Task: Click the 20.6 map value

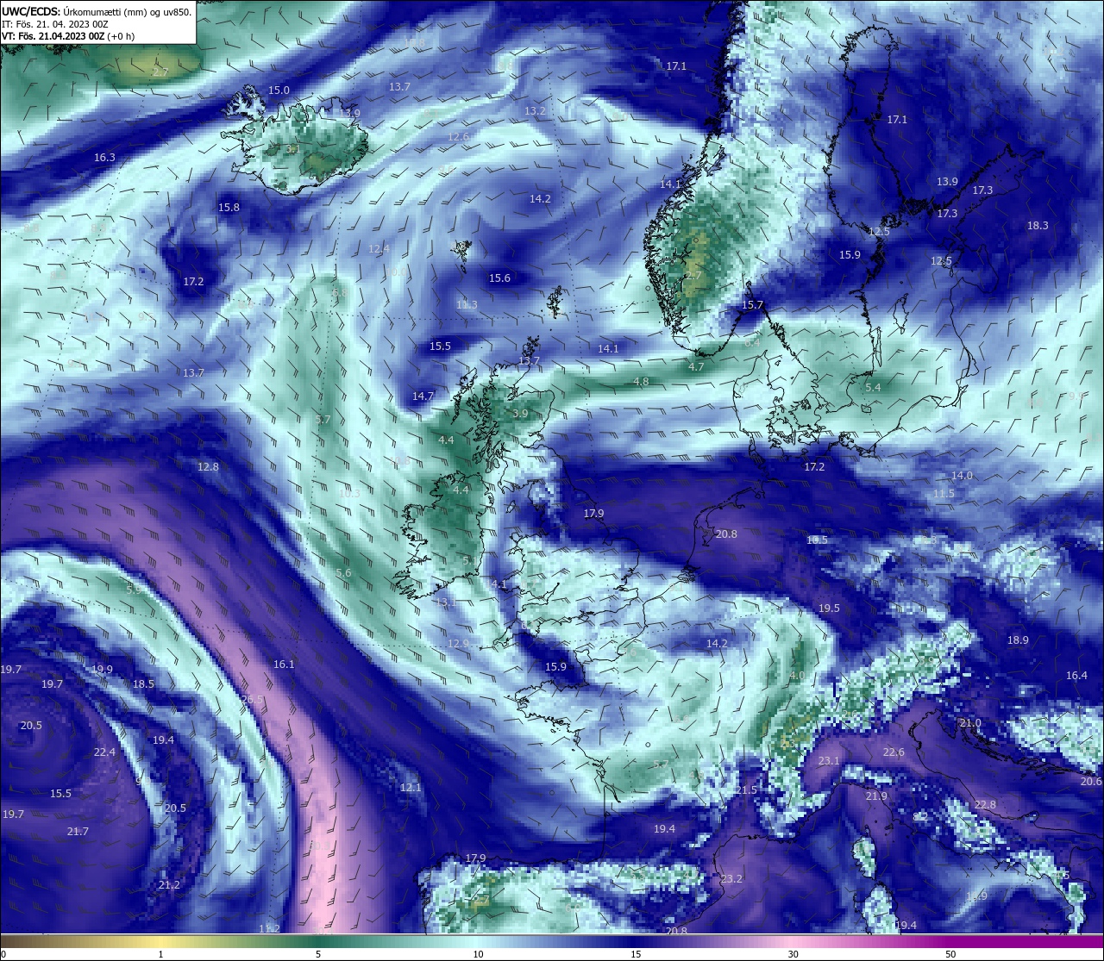Action: (1091, 782)
